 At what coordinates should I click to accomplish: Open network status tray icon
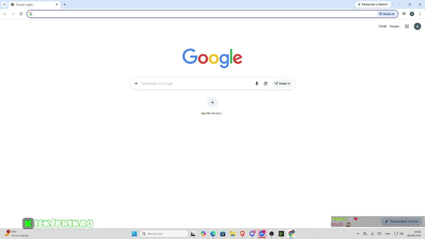[x=396, y=234]
